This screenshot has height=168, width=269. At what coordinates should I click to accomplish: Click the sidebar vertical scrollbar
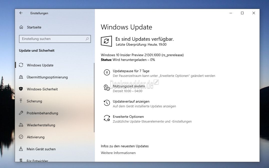94,98
